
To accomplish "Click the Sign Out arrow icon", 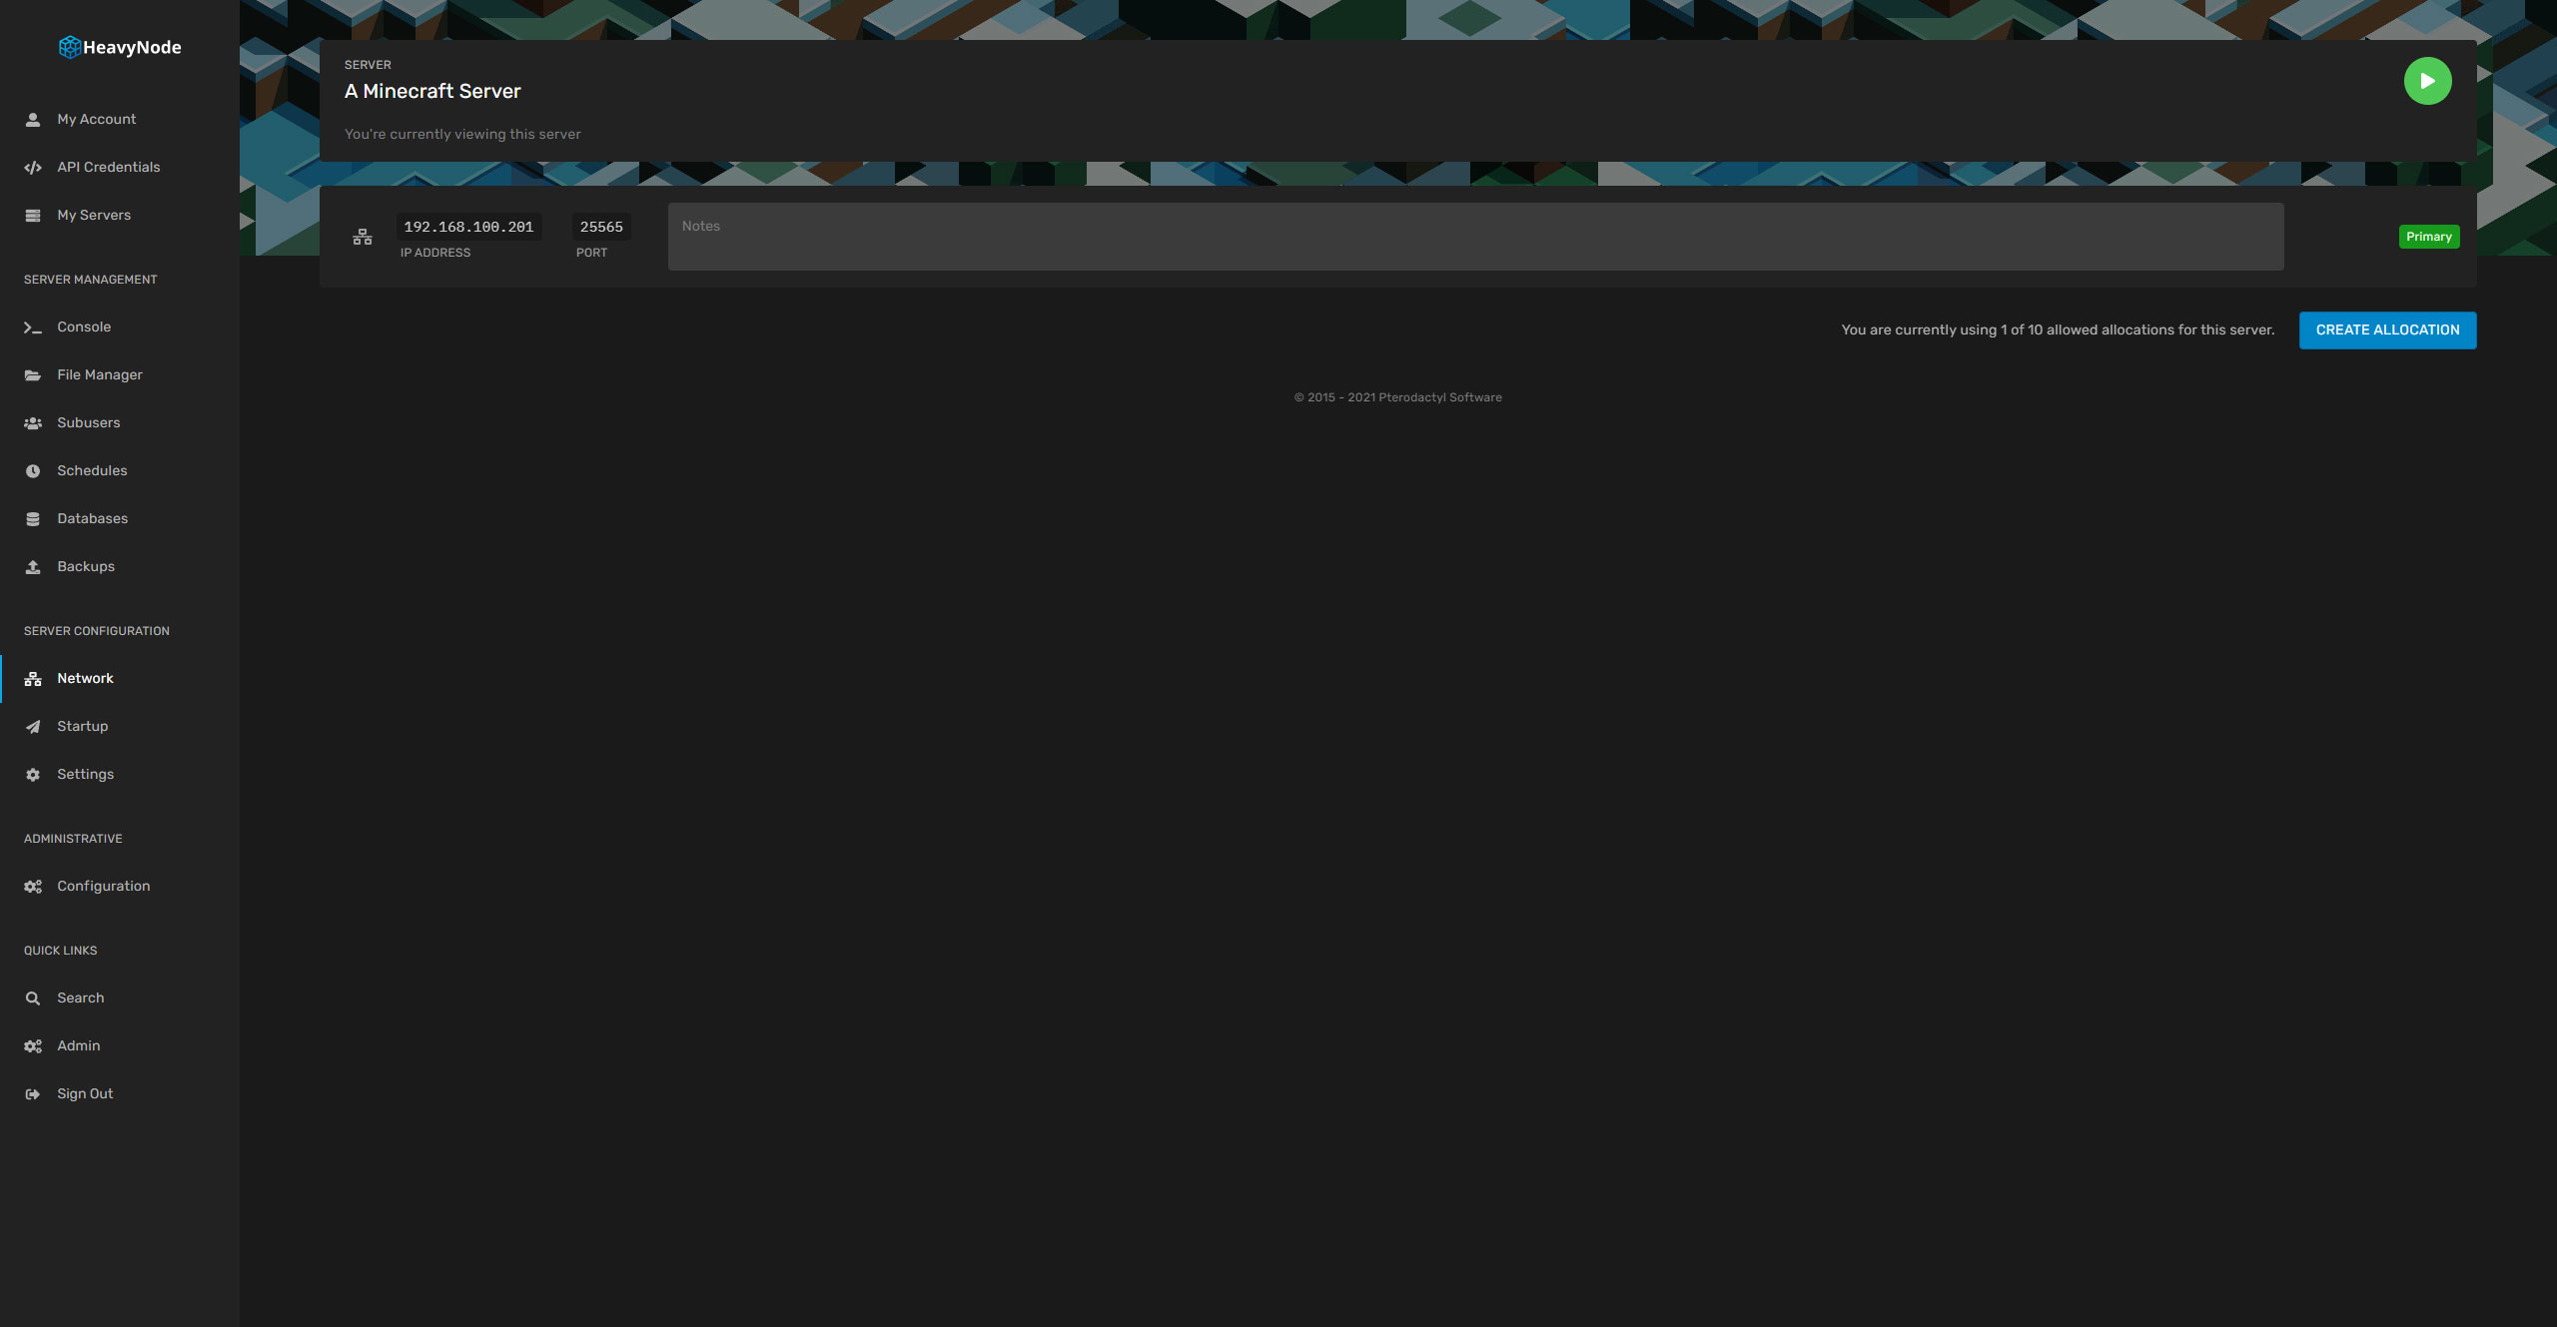I will (33, 1093).
